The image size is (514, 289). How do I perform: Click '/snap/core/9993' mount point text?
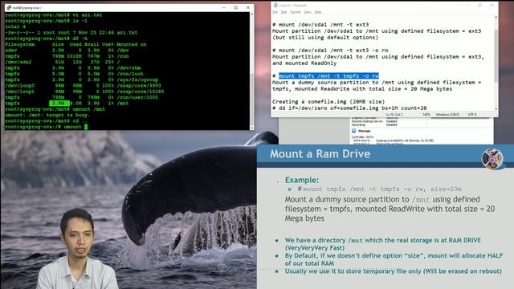[x=139, y=86]
